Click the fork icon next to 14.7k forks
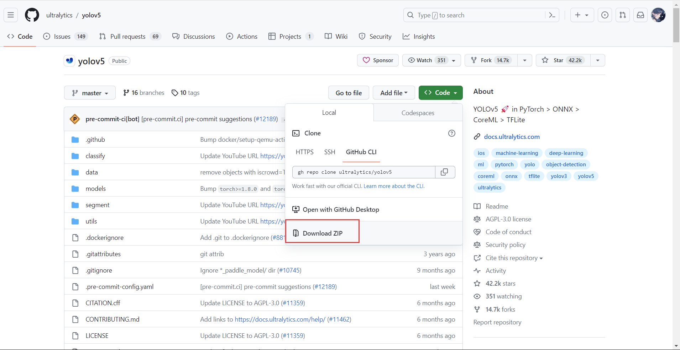The height and width of the screenshot is (350, 680). [477, 309]
